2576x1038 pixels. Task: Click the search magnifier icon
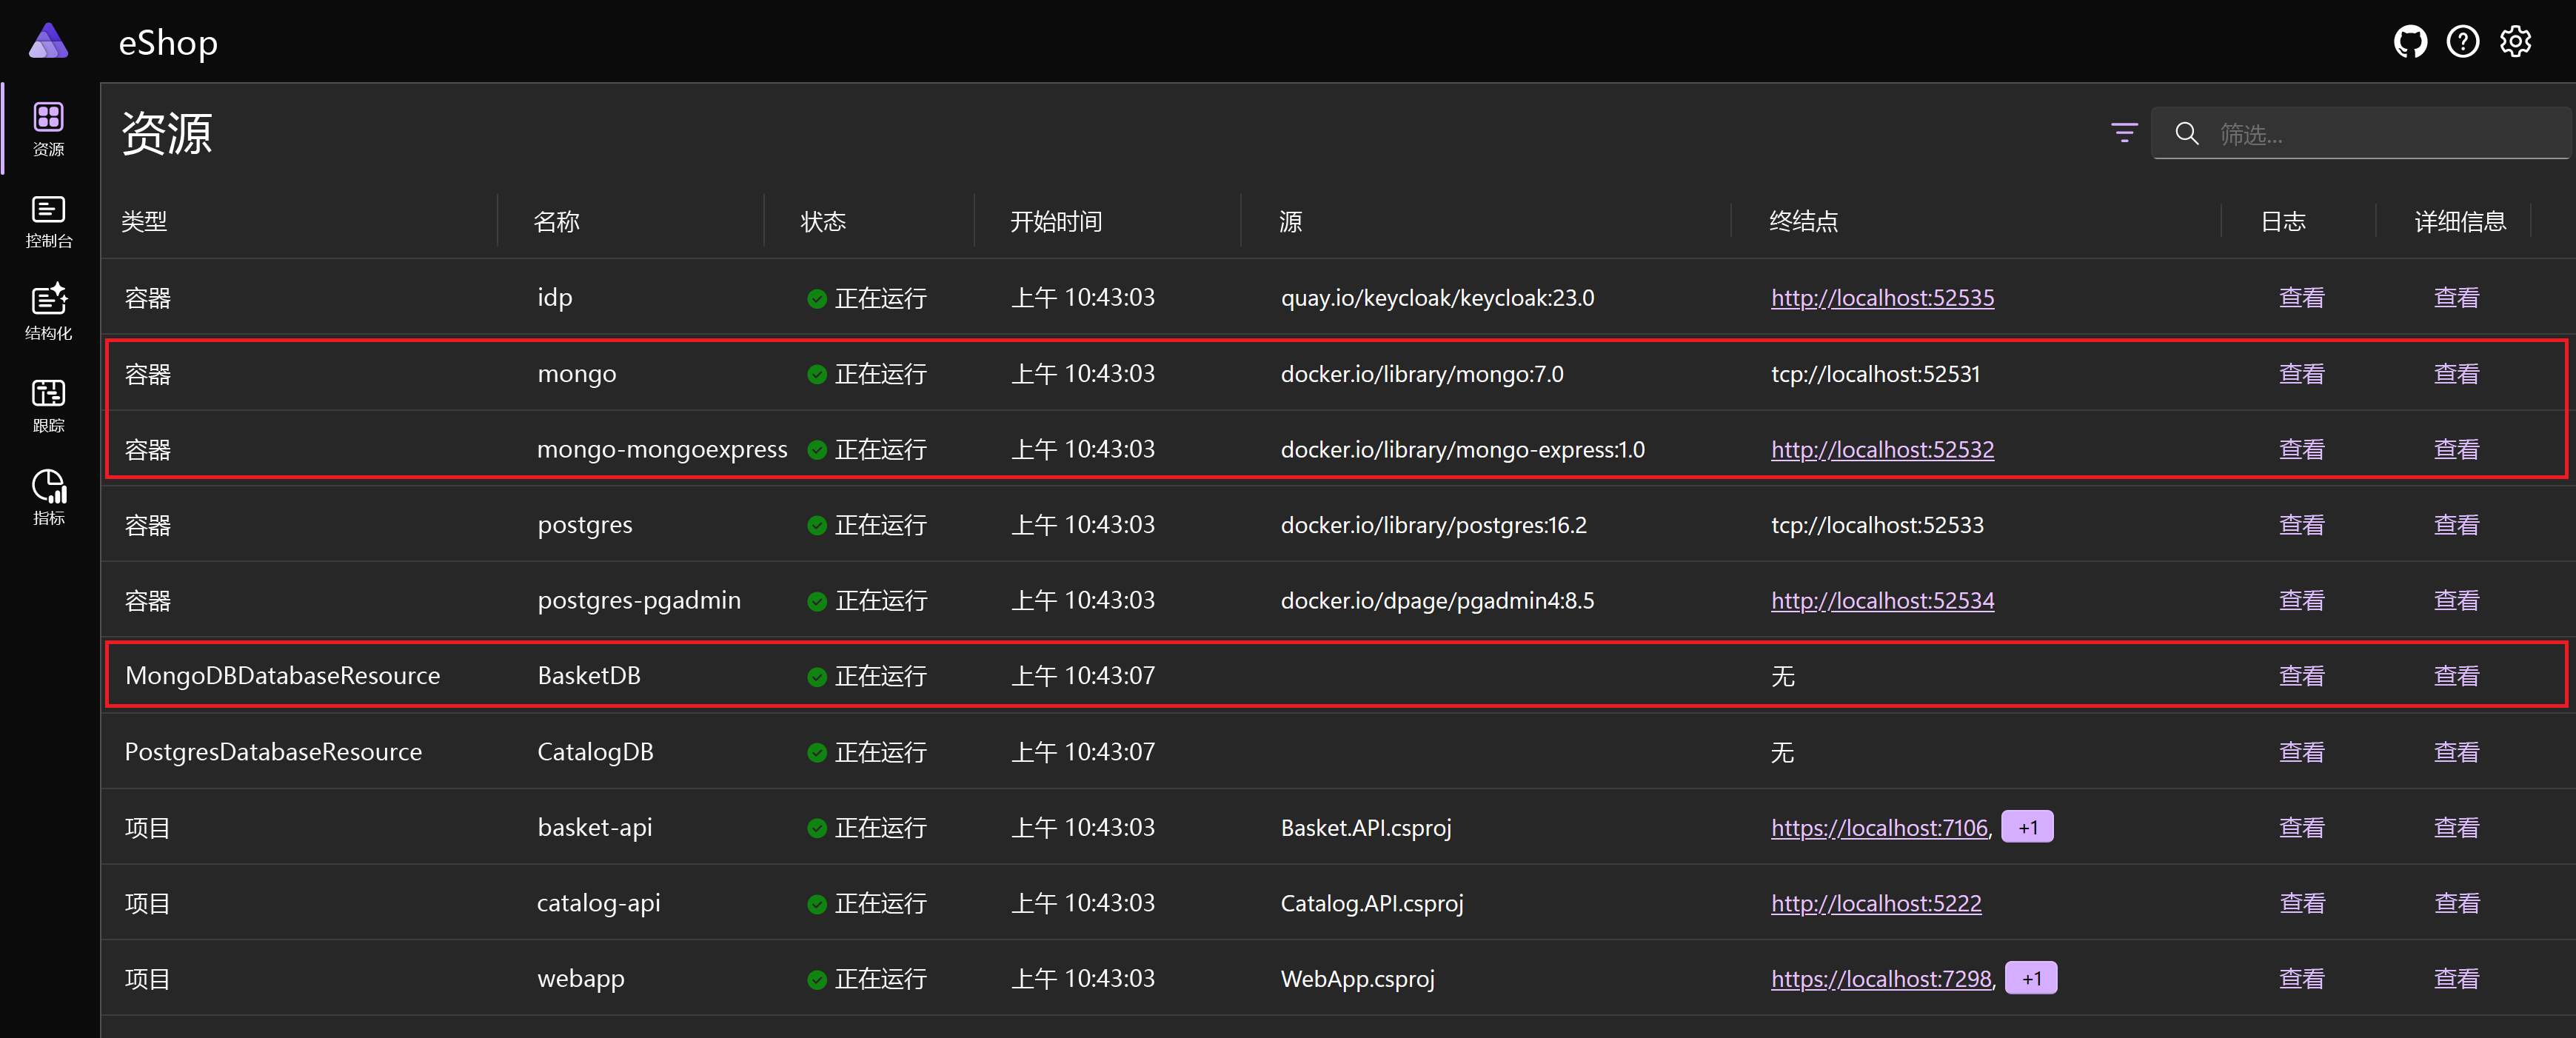(2186, 134)
